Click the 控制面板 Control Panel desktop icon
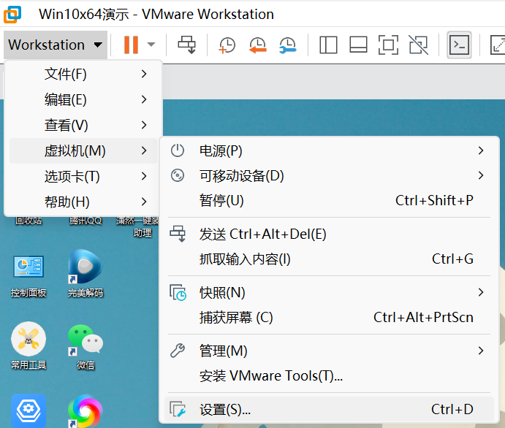Screen dimensions: 505x428 (x=29, y=272)
